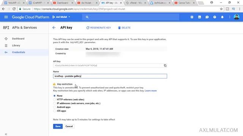Bookmark page with star icon
Image resolution: width=243 pixels, height=136 pixels.
click(x=221, y=9)
